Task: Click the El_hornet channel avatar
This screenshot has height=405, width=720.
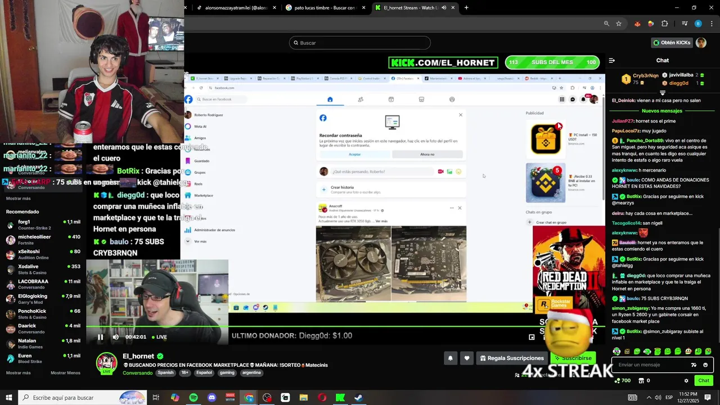Action: tap(106, 363)
